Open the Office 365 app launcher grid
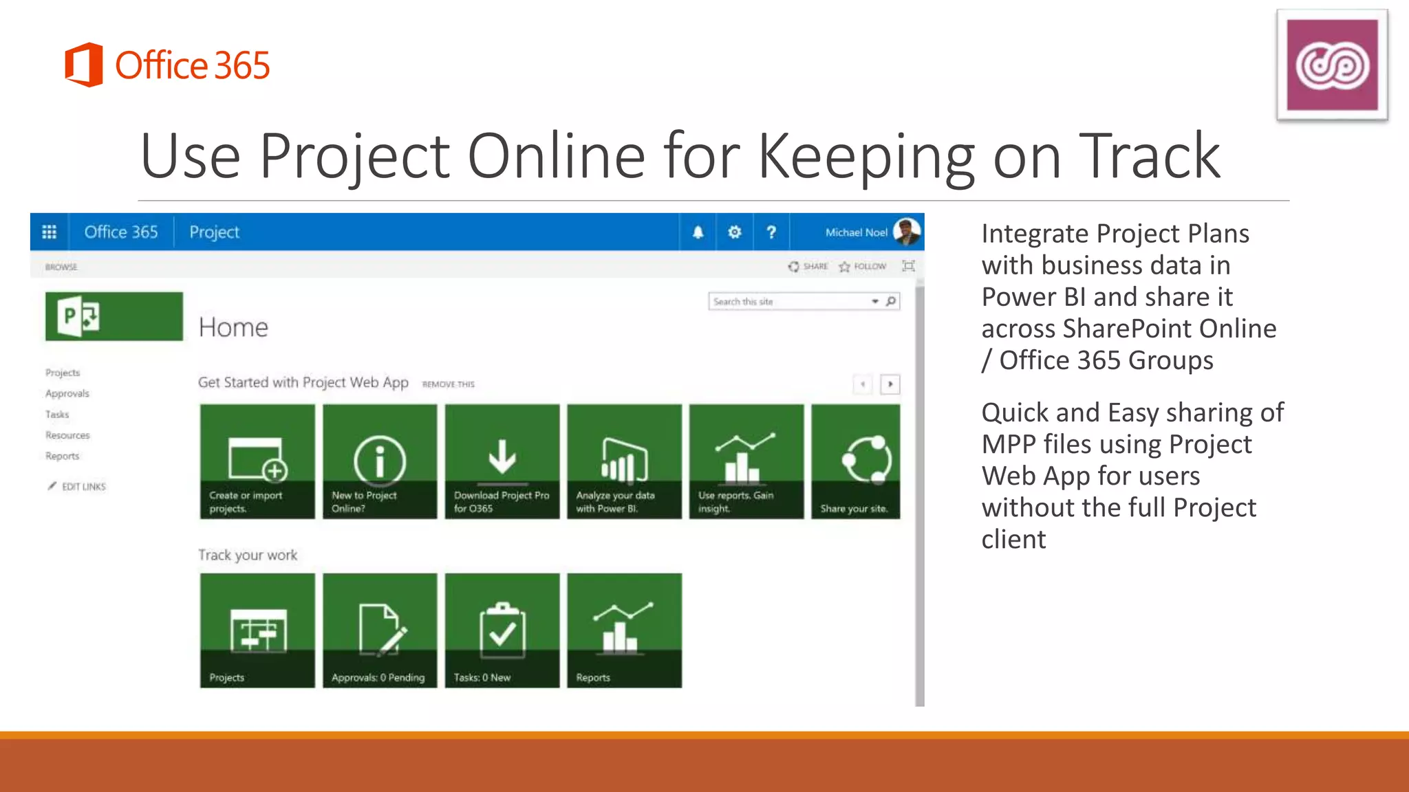This screenshot has height=792, width=1409. (50, 232)
